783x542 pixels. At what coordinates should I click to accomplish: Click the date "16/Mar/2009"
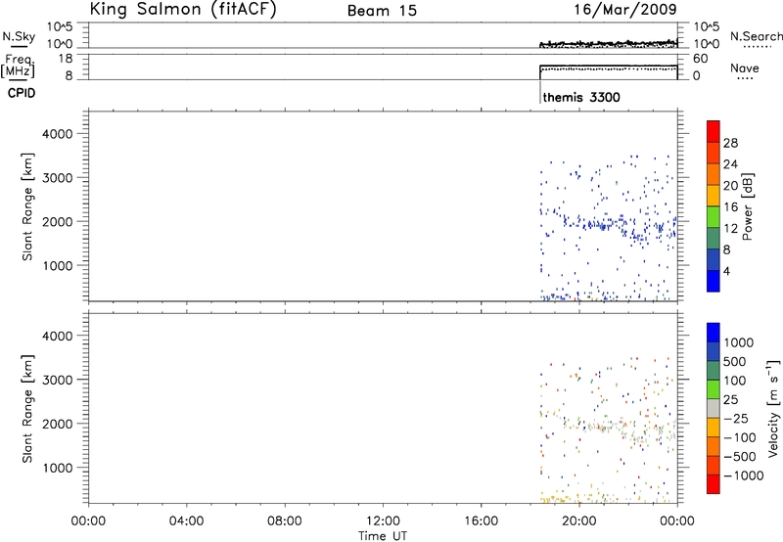point(625,9)
